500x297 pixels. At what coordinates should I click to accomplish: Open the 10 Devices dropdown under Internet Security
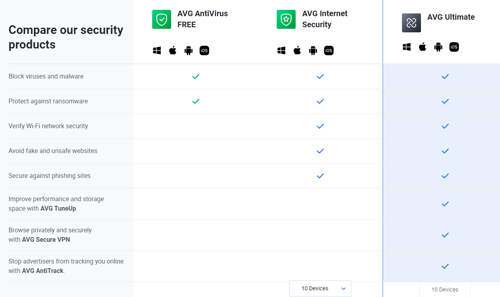pyautogui.click(x=320, y=288)
